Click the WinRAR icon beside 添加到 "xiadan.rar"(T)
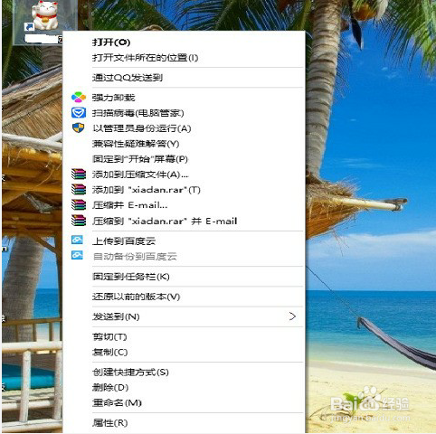 pos(79,189)
